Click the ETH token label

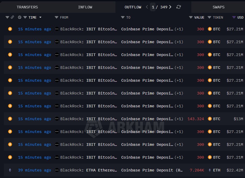point(217,170)
